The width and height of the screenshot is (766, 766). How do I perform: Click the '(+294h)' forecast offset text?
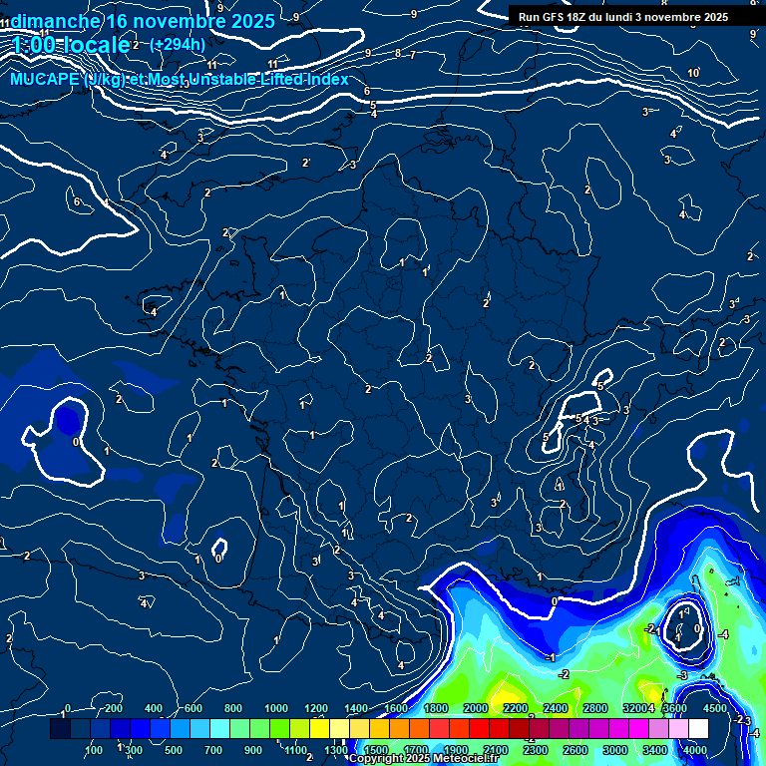click(x=178, y=45)
